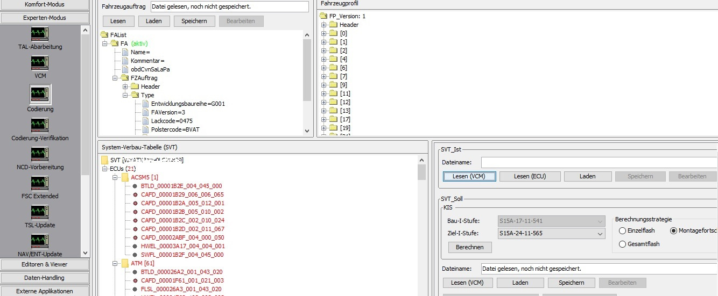Switch to the Komfort-Modus section
Screen dimensions: 718x296
(x=45, y=4)
